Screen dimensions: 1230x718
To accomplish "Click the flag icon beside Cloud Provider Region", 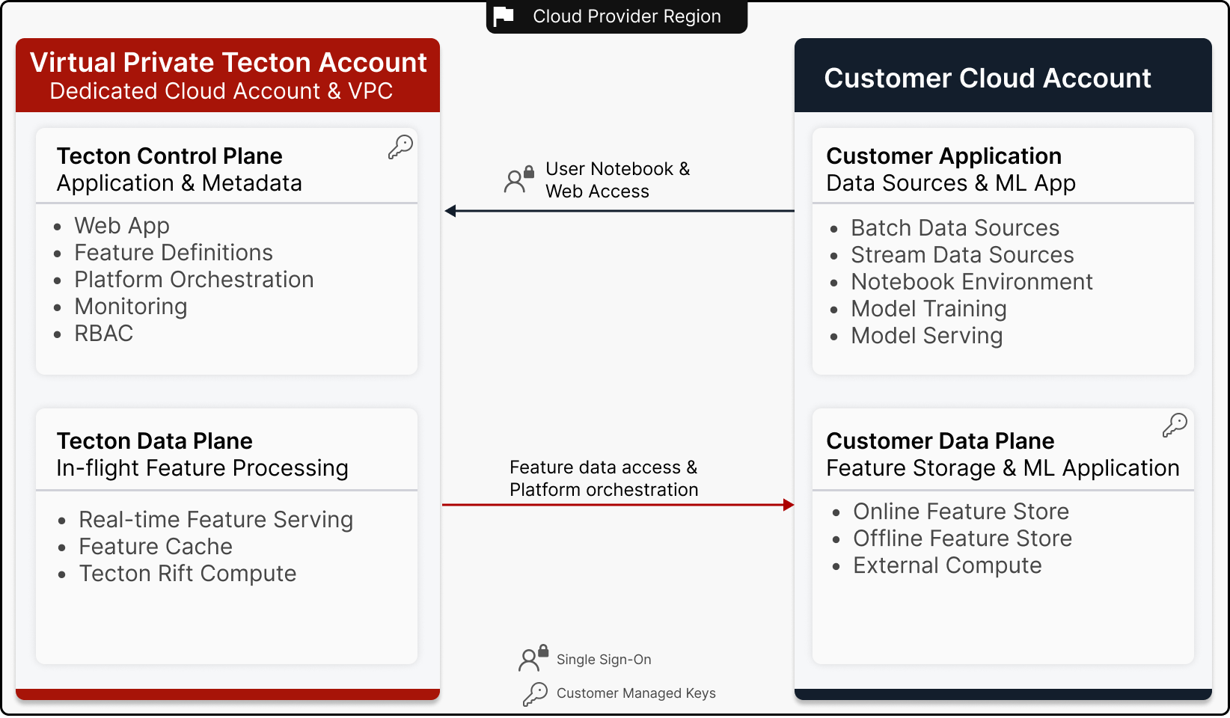I will (504, 16).
